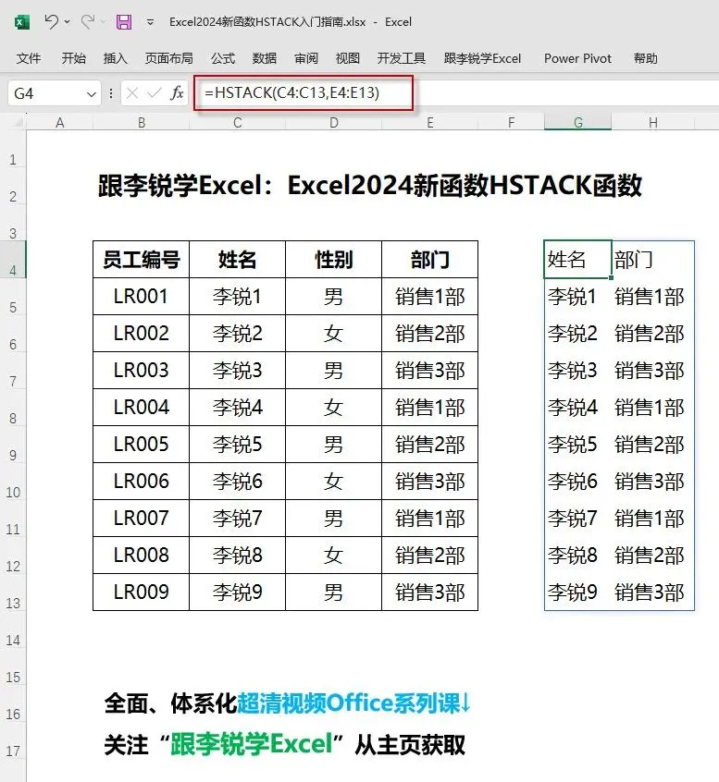Click the 女 cell in LR002 row

pyautogui.click(x=333, y=333)
